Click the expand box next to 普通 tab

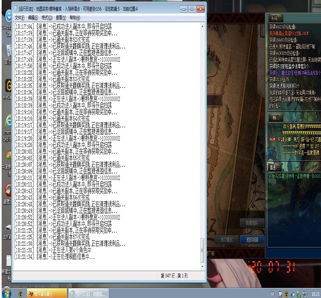[278, 168]
